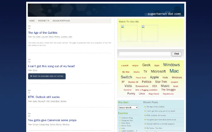Select the big 'Switch' tag in the cloud
This screenshot has width=212, height=132.
[x=126, y=77]
